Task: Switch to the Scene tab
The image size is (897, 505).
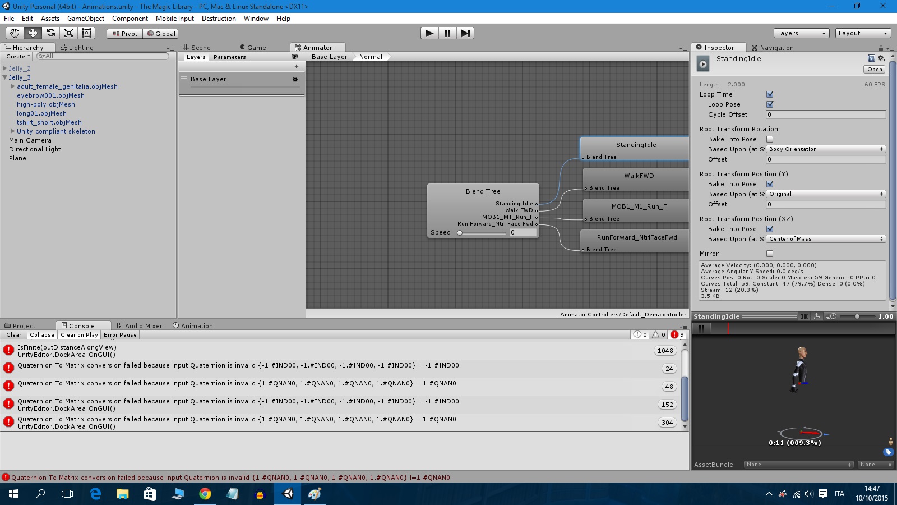Action: 197,48
